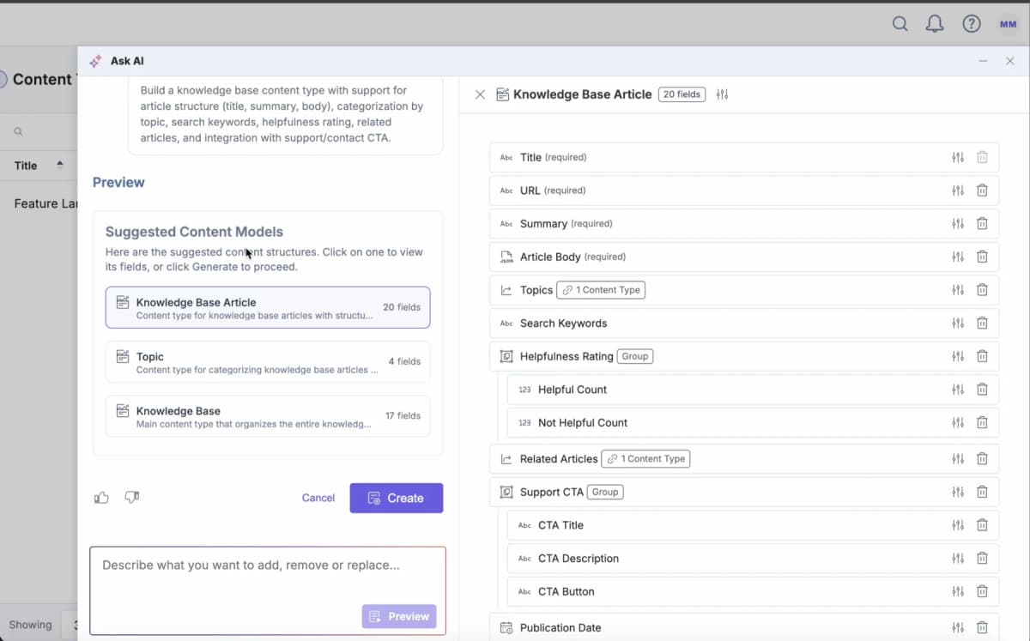This screenshot has width=1030, height=641.
Task: Close the Knowledge Base Article field view
Action: [480, 94]
